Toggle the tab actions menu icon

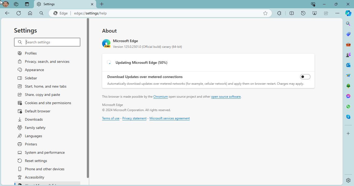[x=27, y=4]
